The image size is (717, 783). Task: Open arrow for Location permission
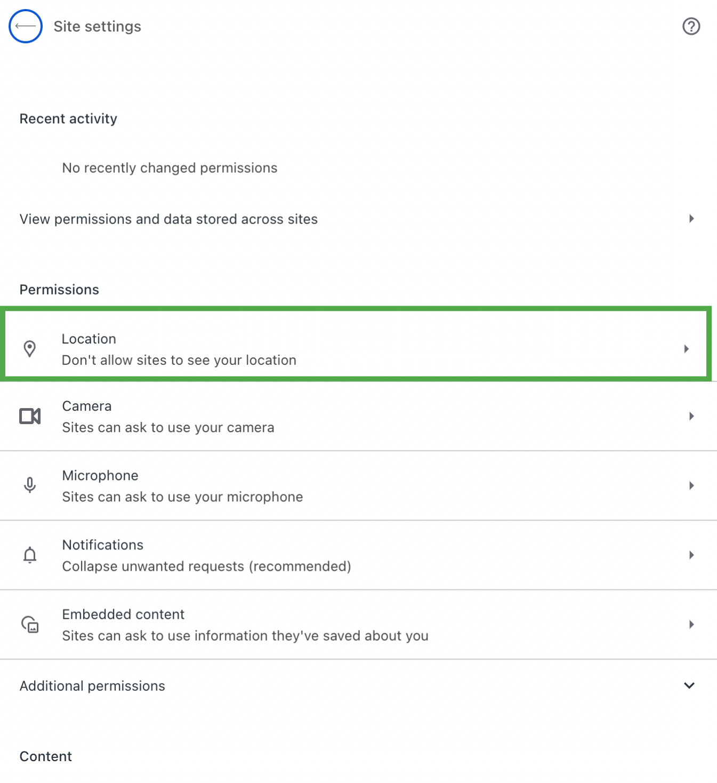coord(687,349)
